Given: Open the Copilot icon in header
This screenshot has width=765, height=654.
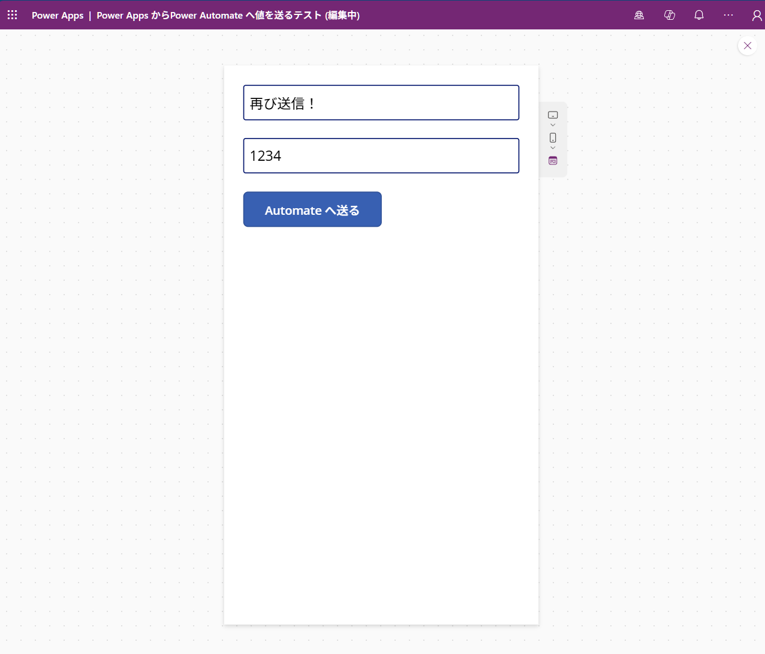Looking at the screenshot, I should (670, 15).
